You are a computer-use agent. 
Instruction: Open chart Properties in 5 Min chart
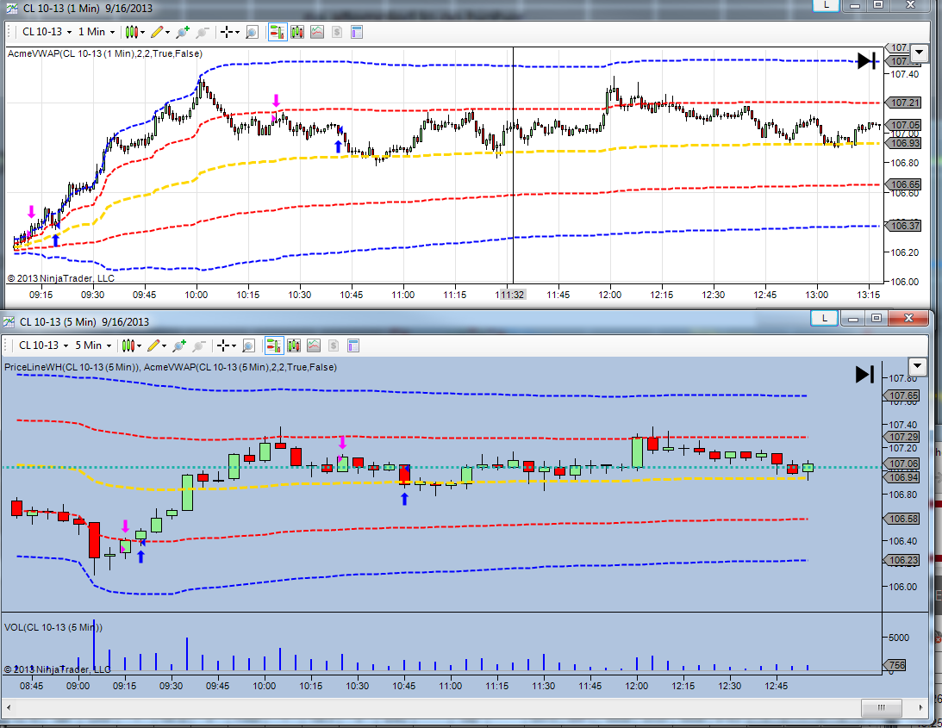[353, 345]
